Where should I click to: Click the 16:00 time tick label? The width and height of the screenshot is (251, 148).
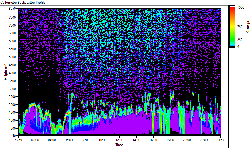[x=153, y=140]
